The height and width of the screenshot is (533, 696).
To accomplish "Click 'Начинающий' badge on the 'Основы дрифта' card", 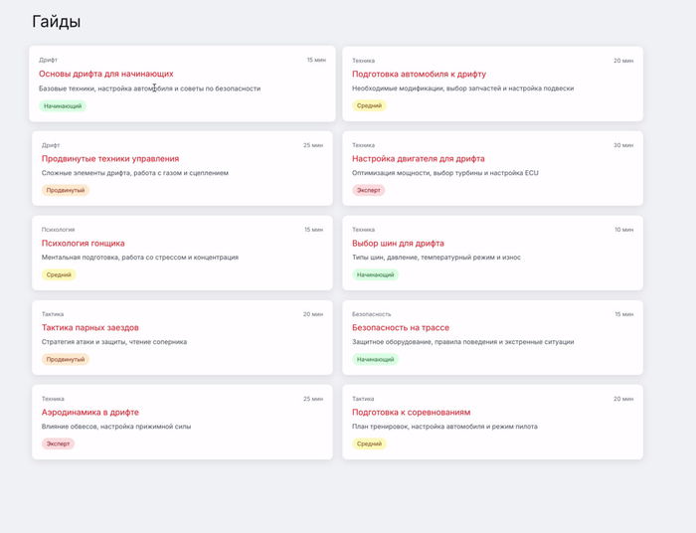I will click(63, 105).
